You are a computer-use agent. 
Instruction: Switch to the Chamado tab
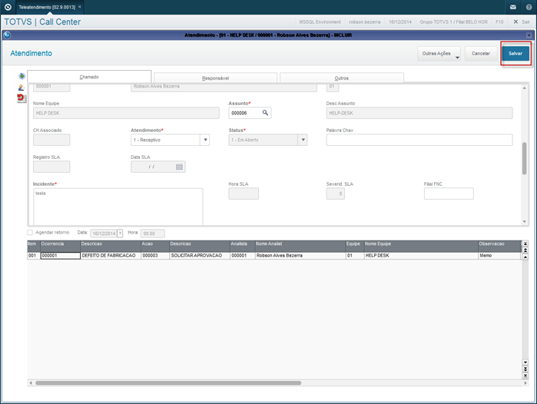tap(89, 77)
